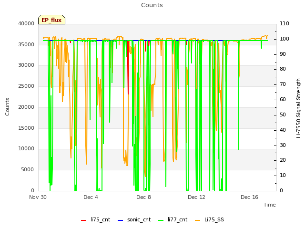This screenshot has height=229, width=305.
Task: Click the Time axis label
Action: [x=270, y=205]
